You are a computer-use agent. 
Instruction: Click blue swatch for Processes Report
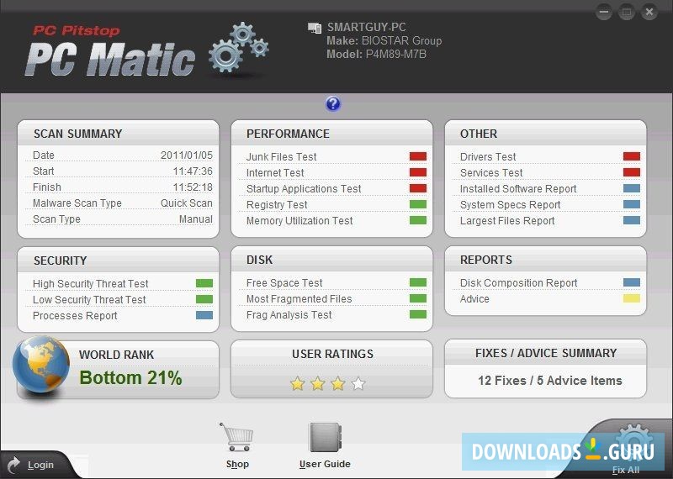pos(204,315)
